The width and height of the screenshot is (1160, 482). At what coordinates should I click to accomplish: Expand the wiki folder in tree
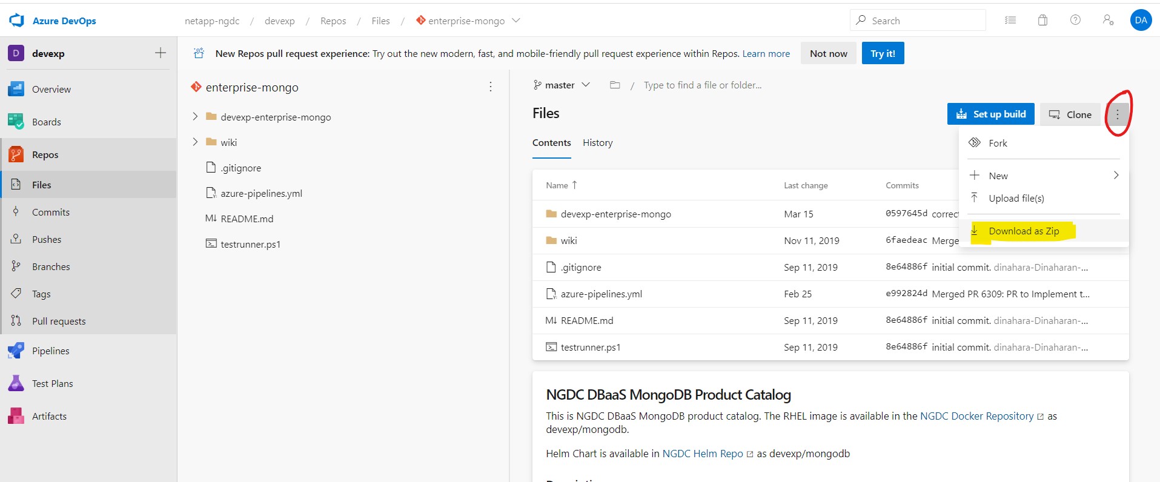(x=195, y=142)
